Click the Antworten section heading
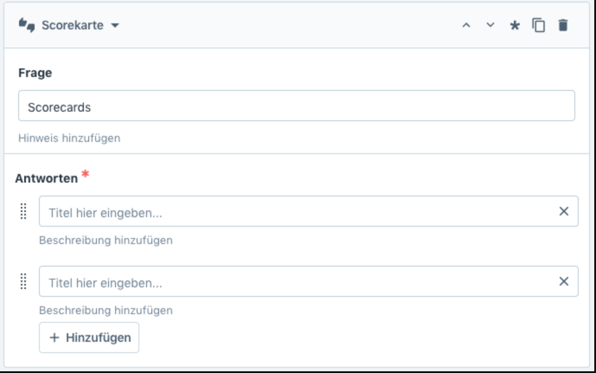Image resolution: width=596 pixels, height=373 pixels. tap(46, 178)
